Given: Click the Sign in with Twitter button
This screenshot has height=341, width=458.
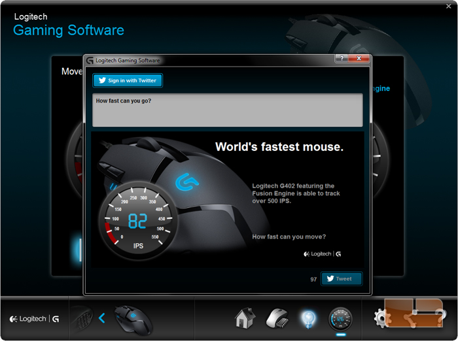Looking at the screenshot, I should [x=128, y=80].
